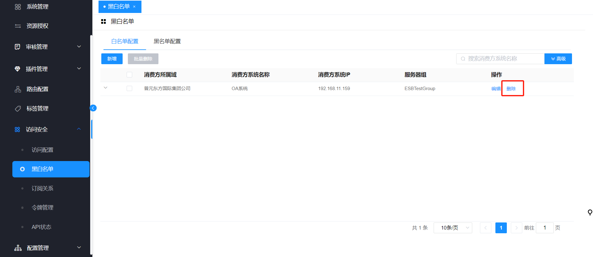Screen dimensions: 593x257
Task: Go to the previous page arrow
Action: tap(486, 228)
